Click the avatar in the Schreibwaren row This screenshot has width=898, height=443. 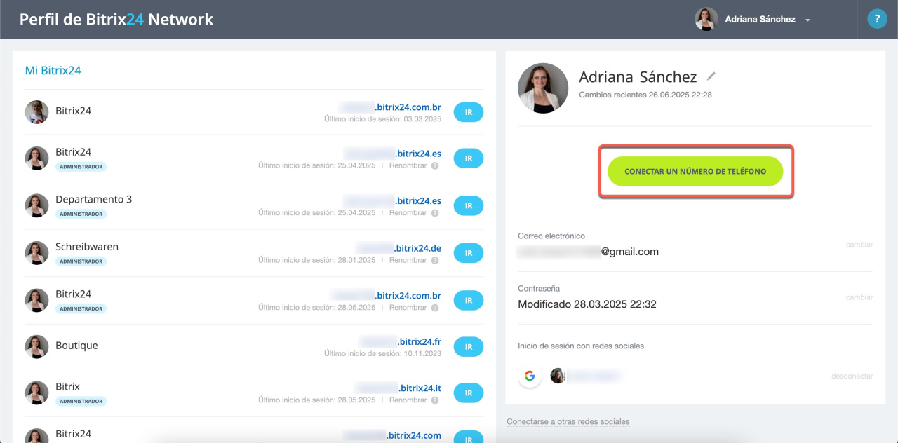[x=36, y=252]
